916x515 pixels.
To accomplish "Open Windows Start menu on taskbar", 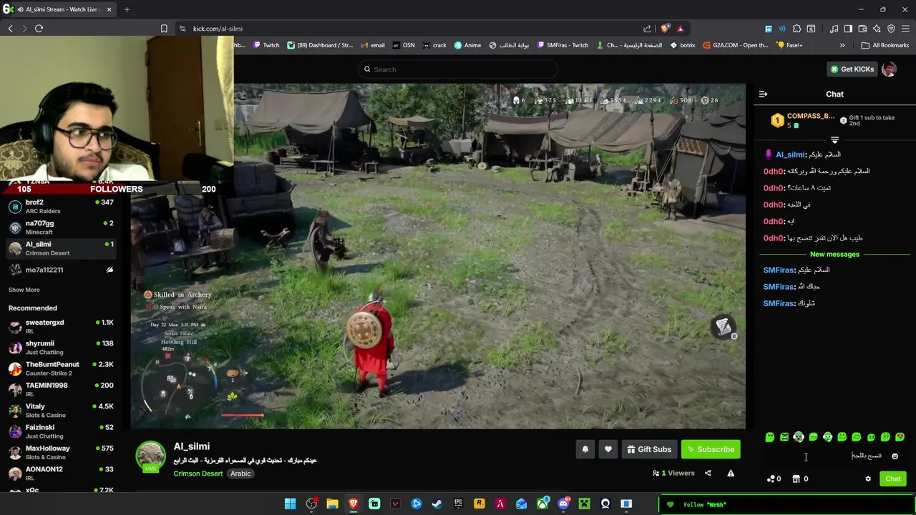I will (x=290, y=504).
